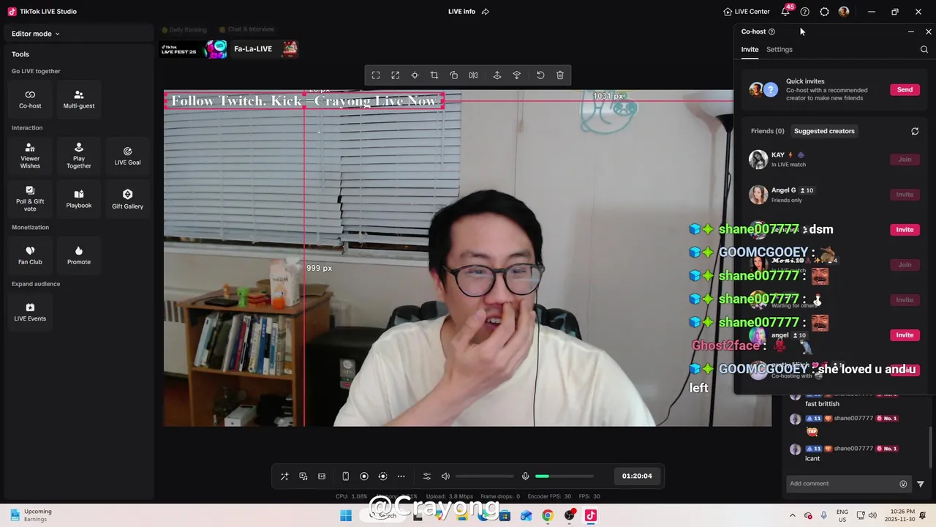Click the Invite button for the creator angel
936x527 pixels.
pyautogui.click(x=905, y=334)
